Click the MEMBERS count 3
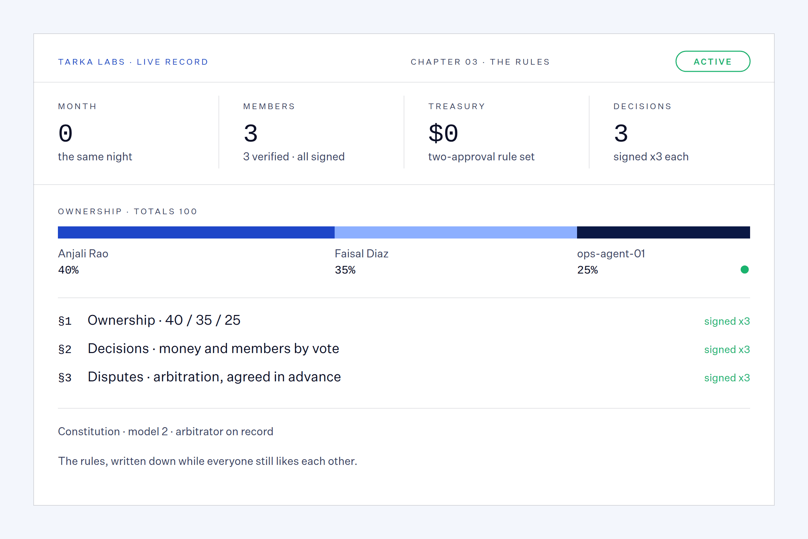Viewport: 808px width, 539px height. coord(251,133)
